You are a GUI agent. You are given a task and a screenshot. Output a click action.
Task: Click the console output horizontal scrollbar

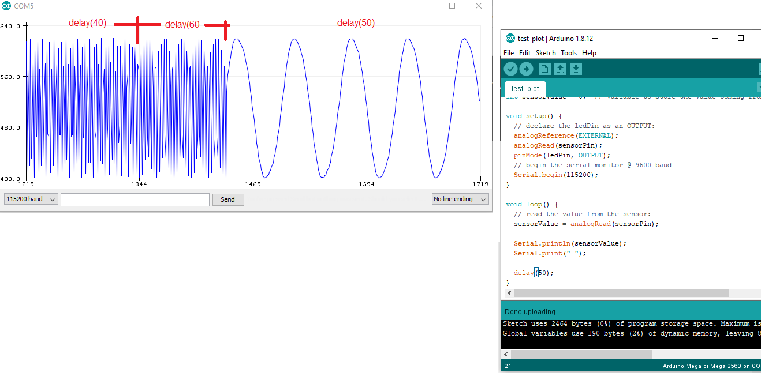pyautogui.click(x=581, y=354)
